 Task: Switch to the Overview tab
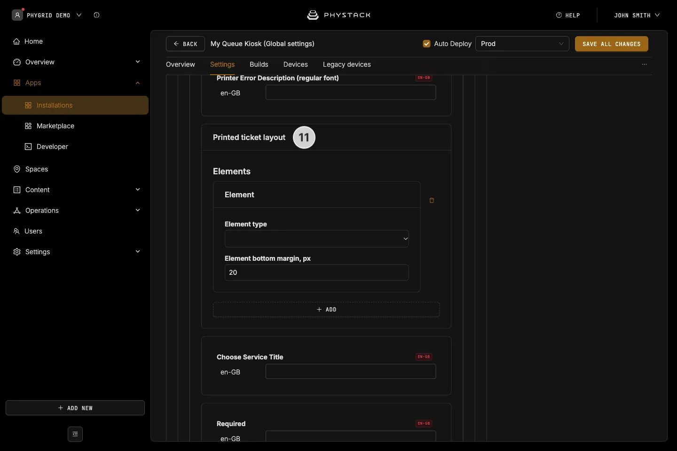[x=181, y=64]
